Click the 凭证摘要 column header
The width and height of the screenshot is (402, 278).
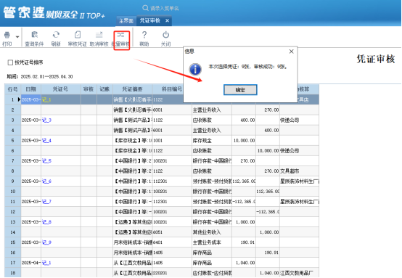click(x=133, y=89)
